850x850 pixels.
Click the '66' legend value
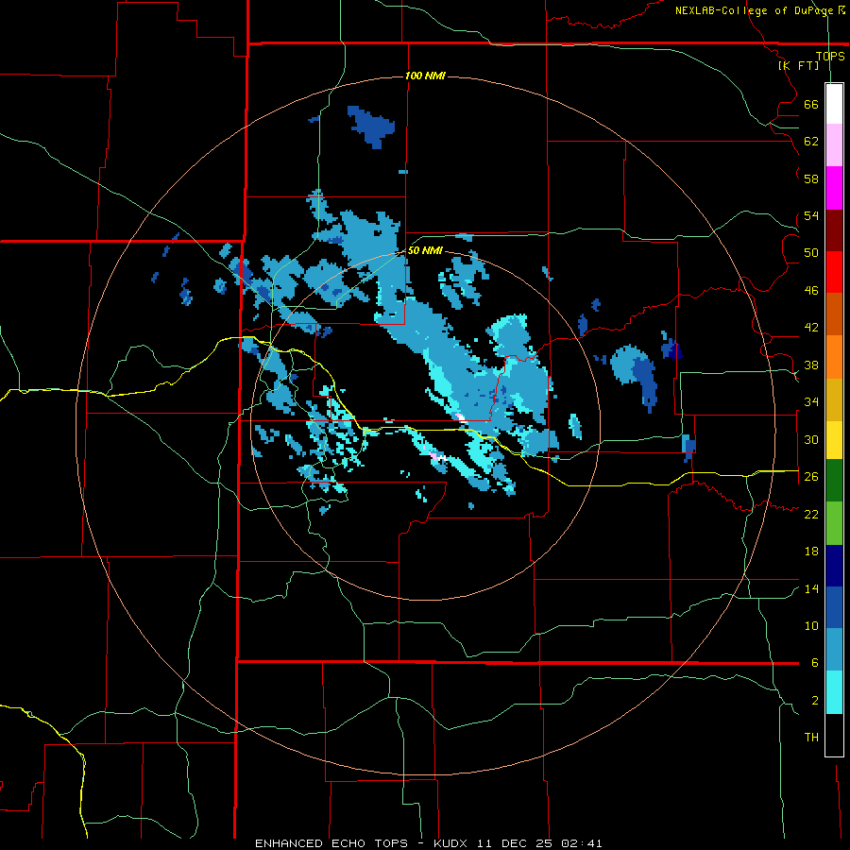[811, 104]
